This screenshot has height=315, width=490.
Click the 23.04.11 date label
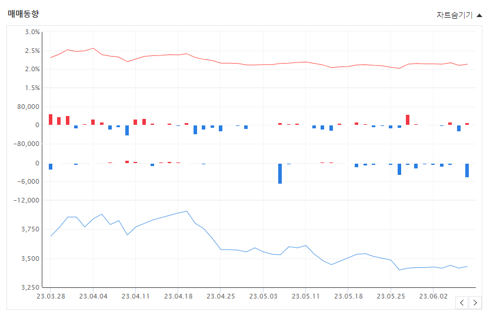click(x=136, y=296)
